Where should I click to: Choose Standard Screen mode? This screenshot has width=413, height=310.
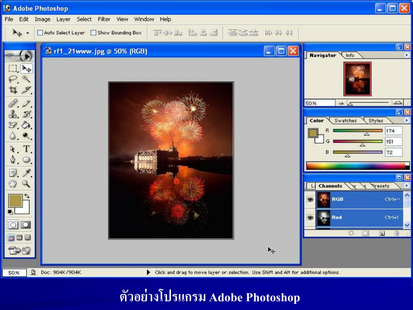click(x=11, y=238)
